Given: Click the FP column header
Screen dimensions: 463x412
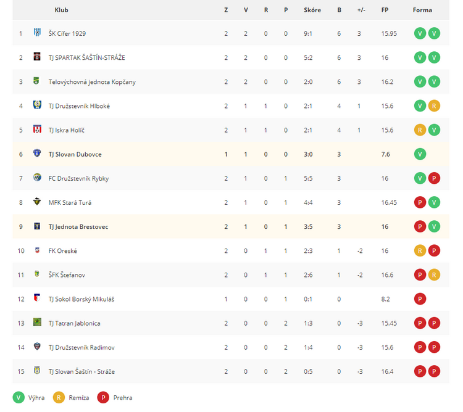Looking at the screenshot, I should tap(385, 10).
